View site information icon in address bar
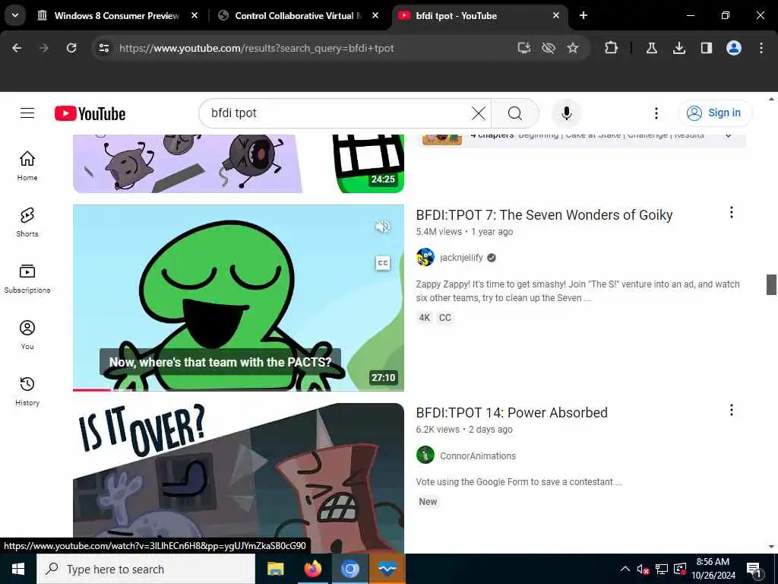The image size is (778, 584). pos(103,48)
